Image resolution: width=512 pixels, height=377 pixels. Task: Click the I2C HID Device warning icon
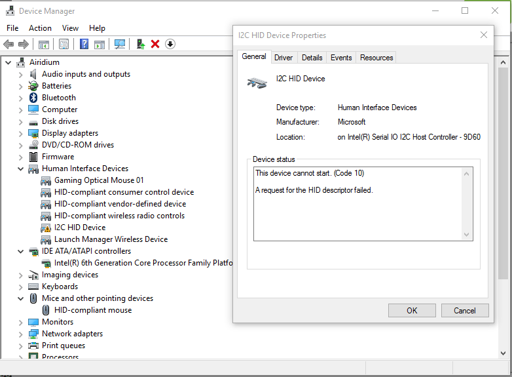(x=46, y=228)
